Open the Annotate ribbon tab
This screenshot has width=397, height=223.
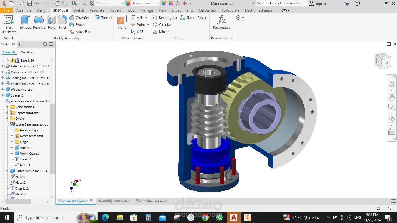(x=97, y=10)
